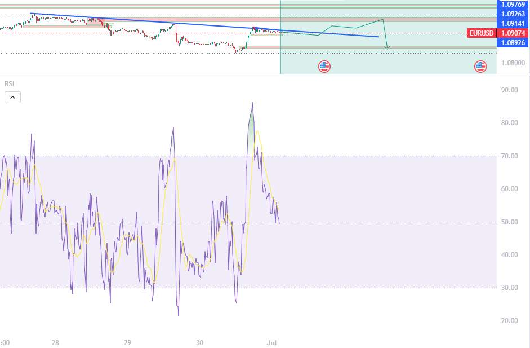This screenshot has height=348, width=530.
Task: Click the 90.00 RSI scale value
Action: [x=509, y=90]
